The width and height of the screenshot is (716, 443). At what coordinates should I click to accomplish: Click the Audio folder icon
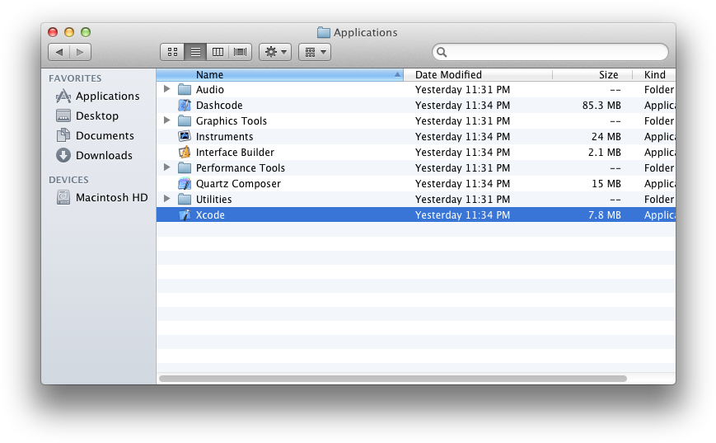click(185, 90)
